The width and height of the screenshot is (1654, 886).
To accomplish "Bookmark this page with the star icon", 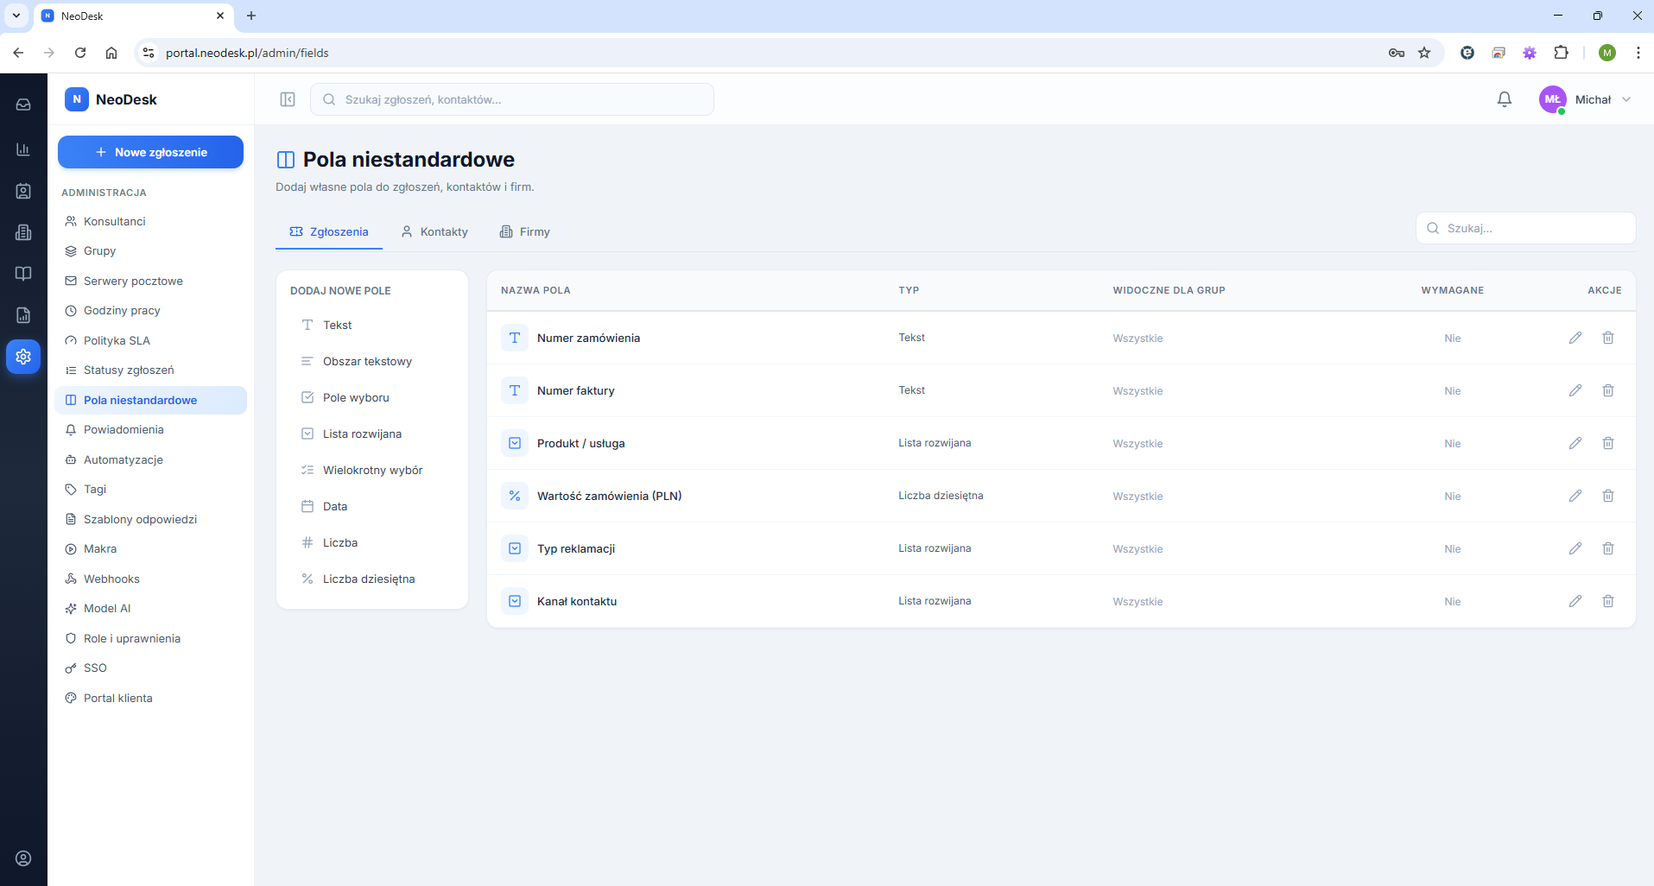I will [1424, 53].
